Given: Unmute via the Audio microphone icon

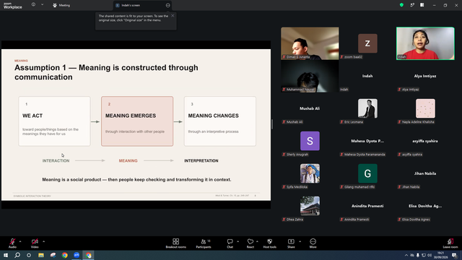Looking at the screenshot, I should pyautogui.click(x=12, y=241).
